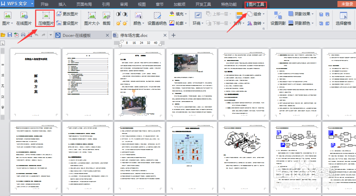The height and width of the screenshot is (196, 356).
Task: Export document to PDF icon
Action: point(16,35)
